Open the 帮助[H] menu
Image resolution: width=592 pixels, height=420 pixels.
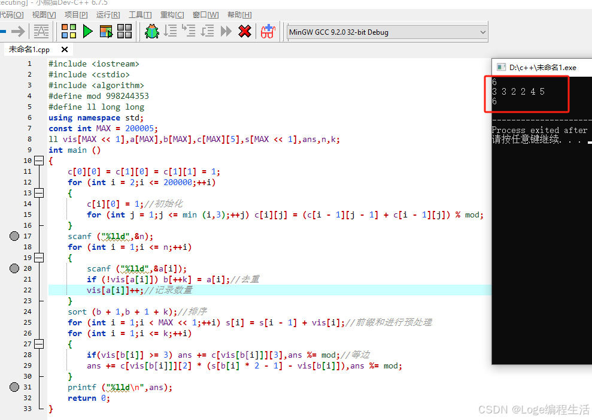tap(239, 15)
